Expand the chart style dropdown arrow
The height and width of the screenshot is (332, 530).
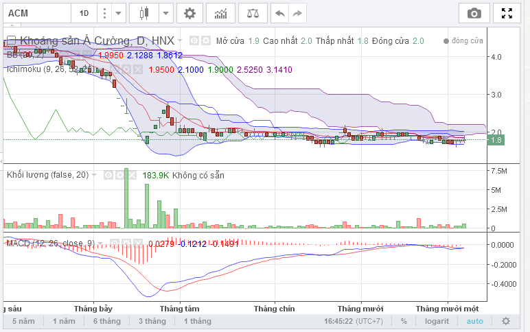(x=165, y=14)
